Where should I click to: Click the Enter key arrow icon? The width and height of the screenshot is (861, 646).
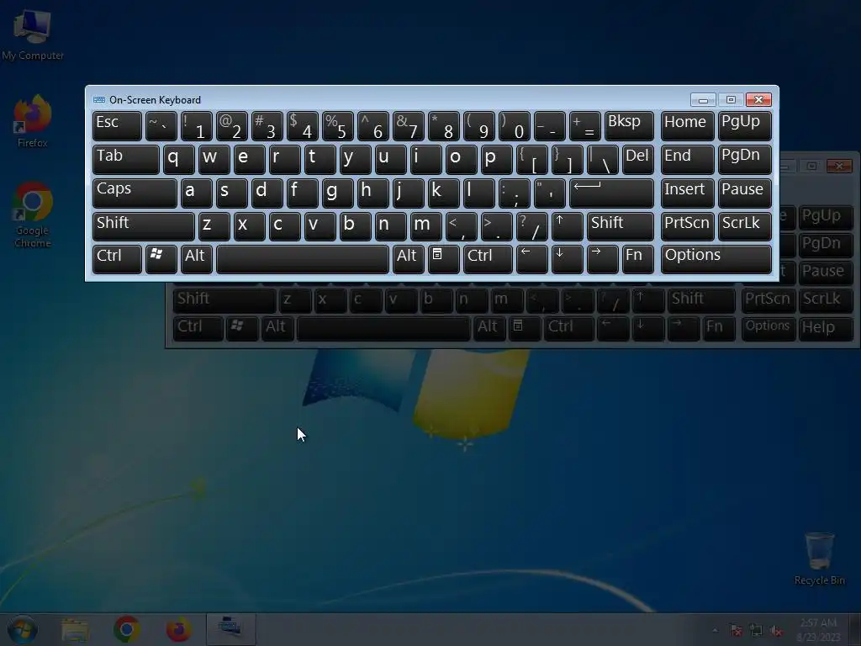[611, 193]
